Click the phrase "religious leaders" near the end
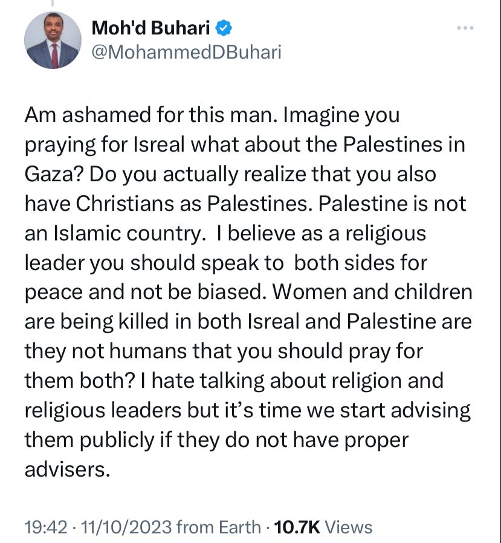501x543 pixels. click(x=103, y=411)
